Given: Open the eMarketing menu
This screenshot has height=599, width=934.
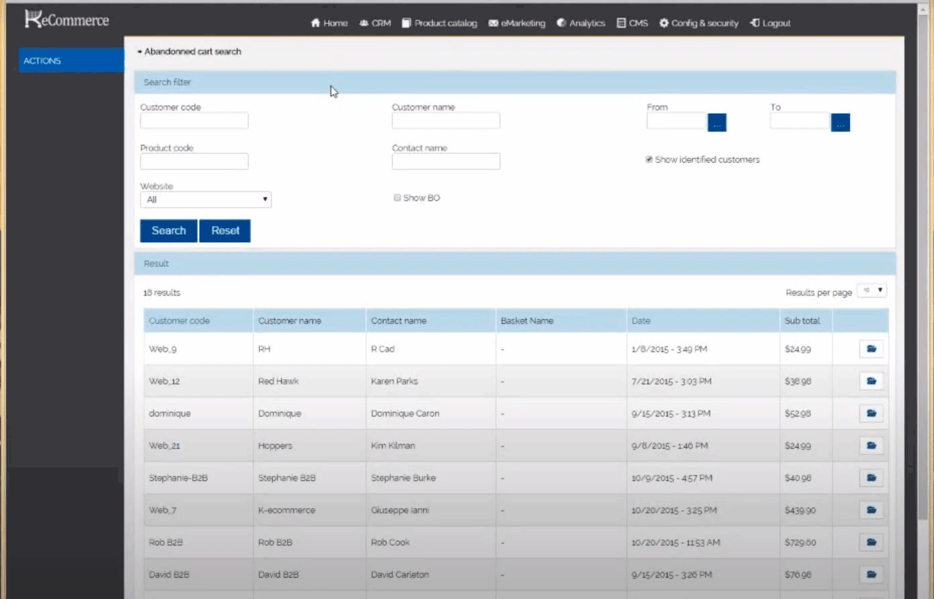Looking at the screenshot, I should coord(517,23).
